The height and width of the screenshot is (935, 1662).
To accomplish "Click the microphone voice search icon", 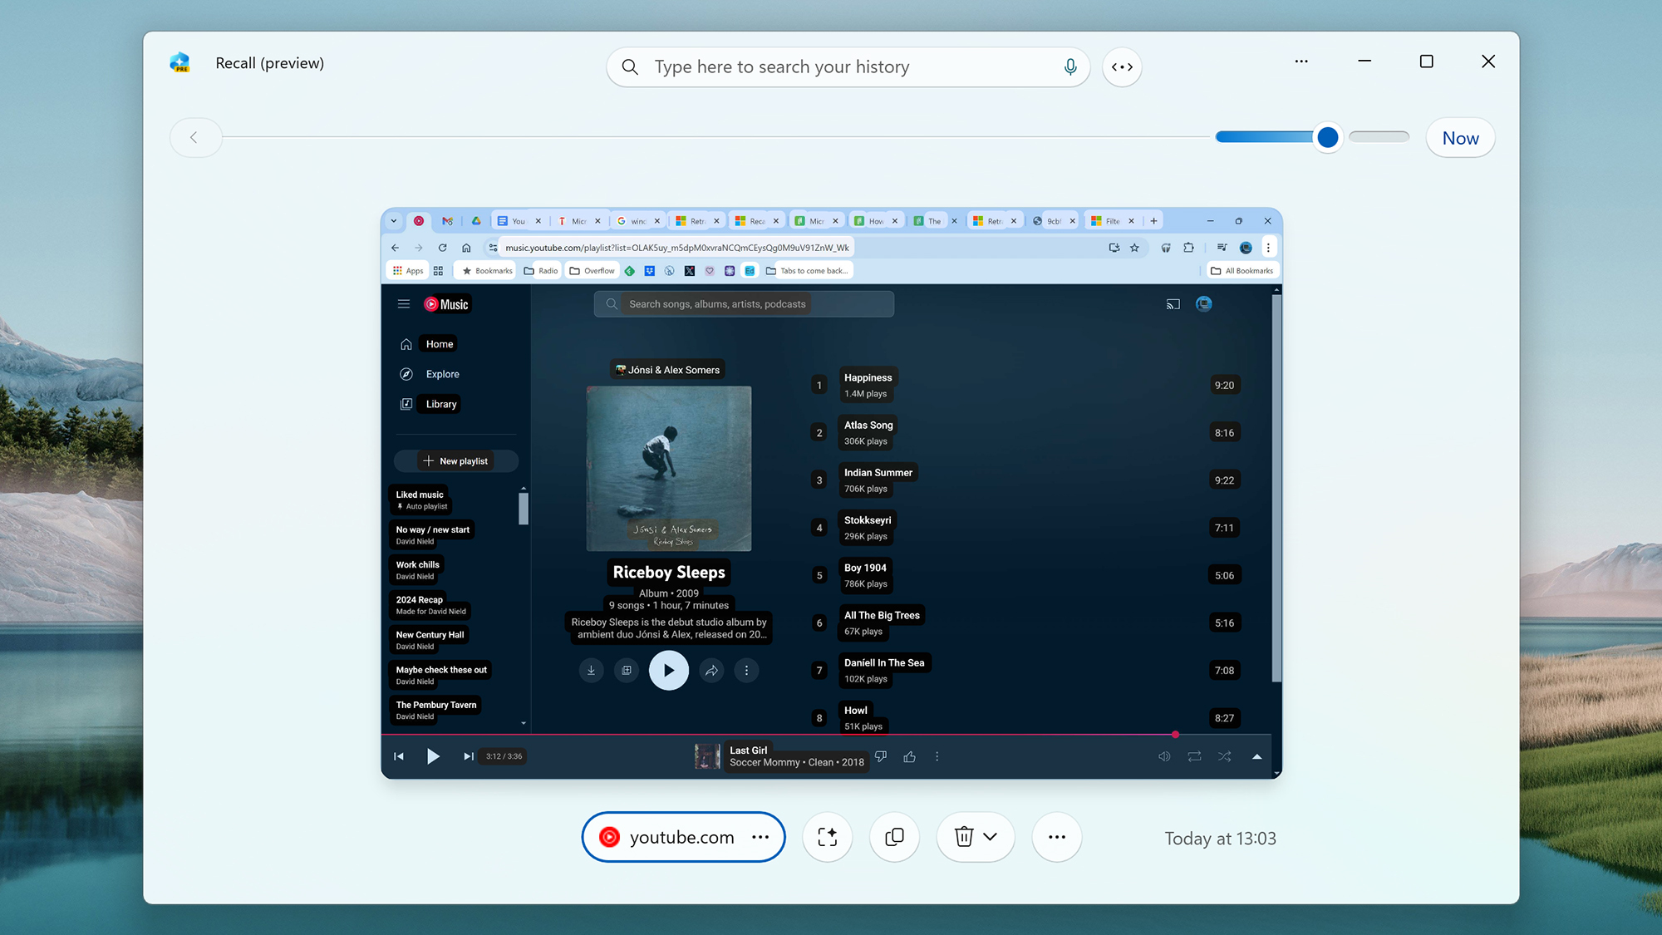I will [1070, 66].
